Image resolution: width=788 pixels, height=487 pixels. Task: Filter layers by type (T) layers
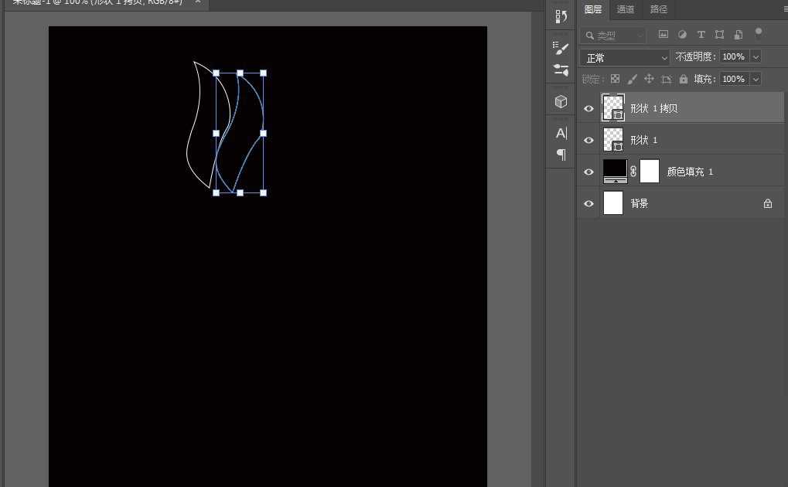click(701, 35)
